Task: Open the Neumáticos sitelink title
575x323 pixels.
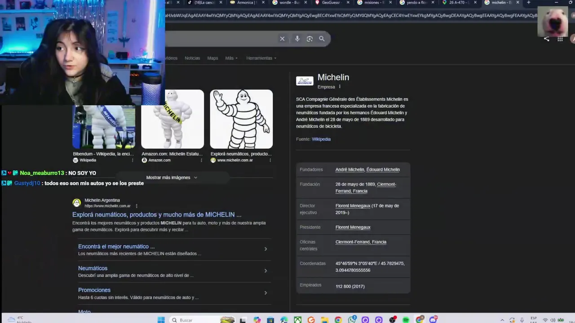Action: 93,268
